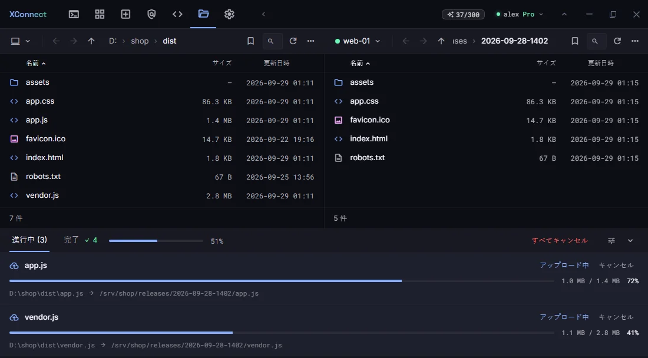
Task: Select vendor.js in local file list
Action: 162,195
